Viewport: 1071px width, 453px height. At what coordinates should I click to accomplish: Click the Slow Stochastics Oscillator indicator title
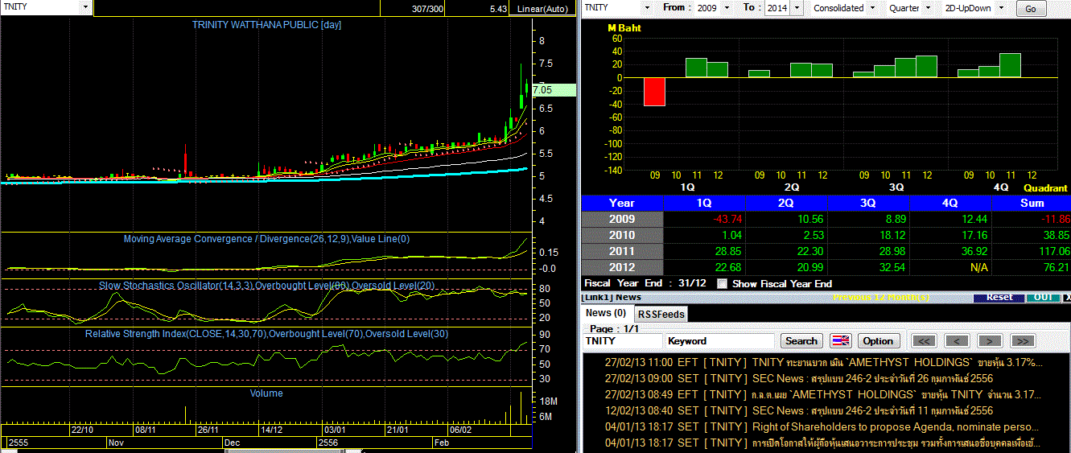coord(266,286)
